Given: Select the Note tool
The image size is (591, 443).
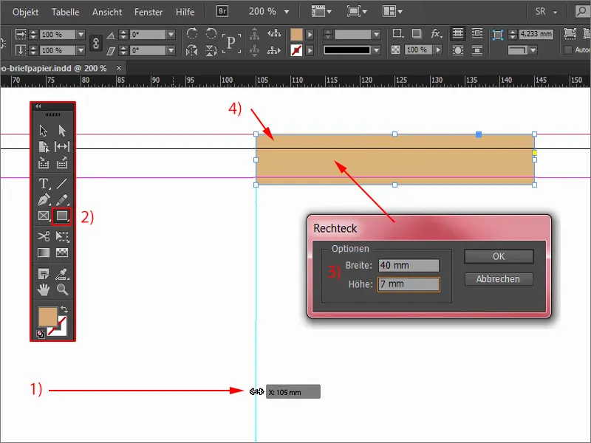Looking at the screenshot, I should point(44,274).
